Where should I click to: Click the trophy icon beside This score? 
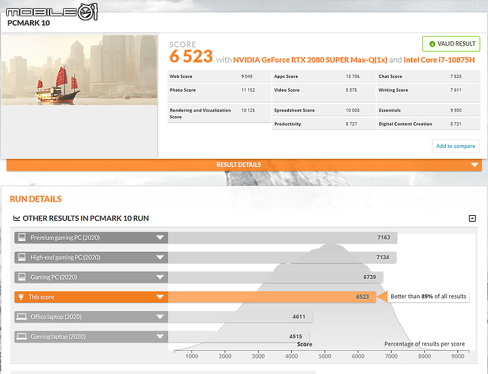click(x=21, y=297)
